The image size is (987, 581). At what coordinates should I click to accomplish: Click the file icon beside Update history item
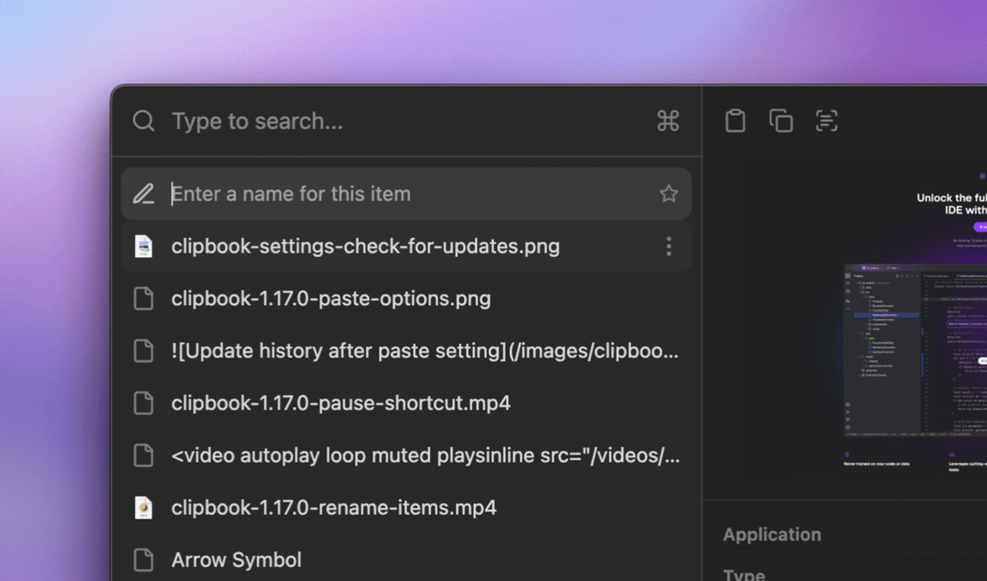tap(143, 351)
